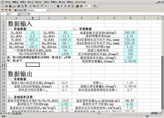Screen dimensions: 164x118
Task: Click the vertical scrollbar down arrow
Action: point(162,111)
